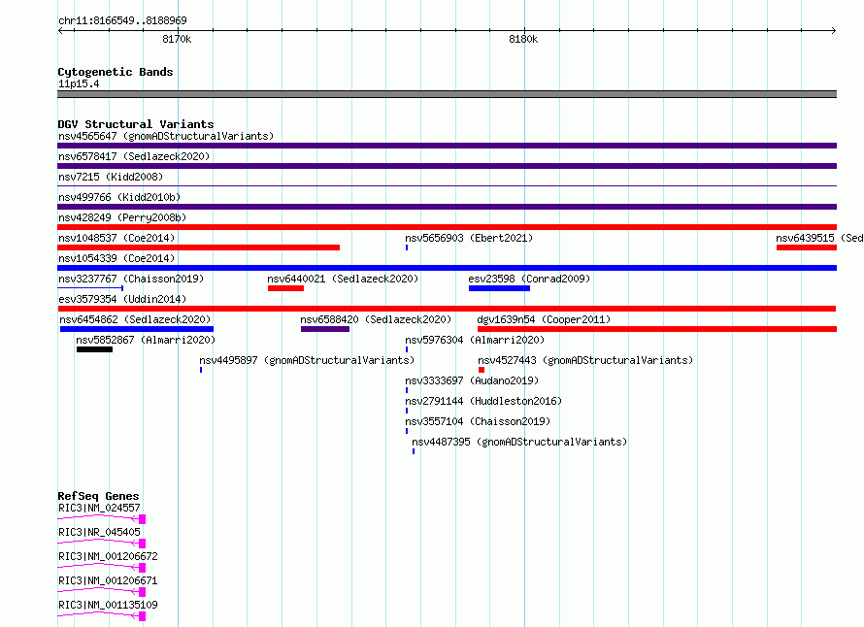Click the nsv4565647 gnomAD variant label

tap(166, 136)
